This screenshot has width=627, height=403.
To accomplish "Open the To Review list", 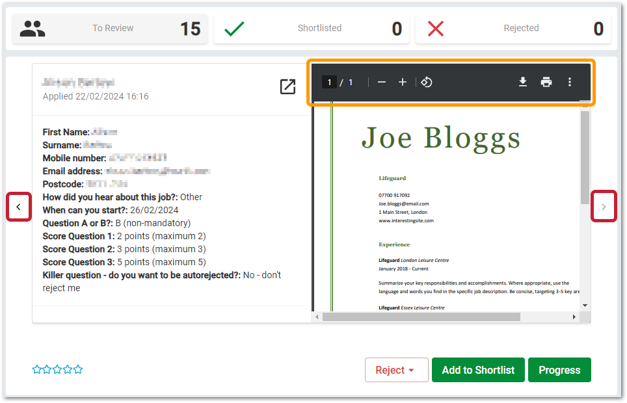I will 110,29.
